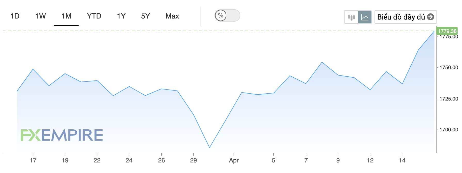Select the 1W time range
The width and height of the screenshot is (462, 173).
click(41, 16)
